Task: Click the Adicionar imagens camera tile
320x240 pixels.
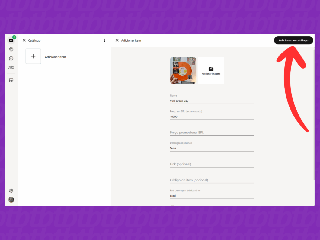Action: pos(211,71)
